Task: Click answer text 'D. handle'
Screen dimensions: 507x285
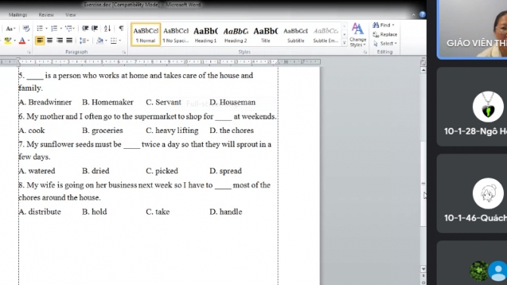Action: pos(226,212)
